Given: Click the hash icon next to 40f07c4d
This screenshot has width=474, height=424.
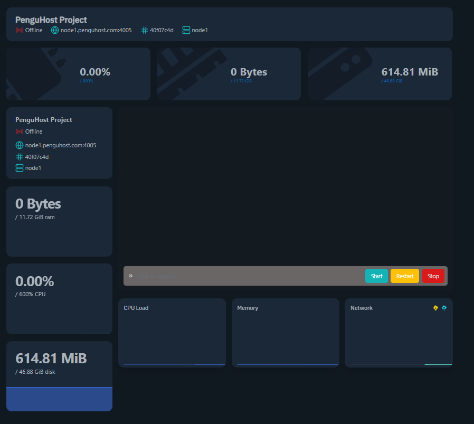Looking at the screenshot, I should coord(144,31).
